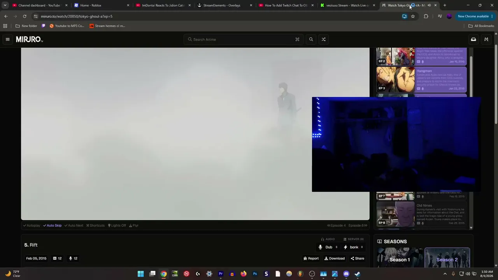This screenshot has width=498, height=280.
Task: Toggle Auto Next option
Action: pos(74,226)
